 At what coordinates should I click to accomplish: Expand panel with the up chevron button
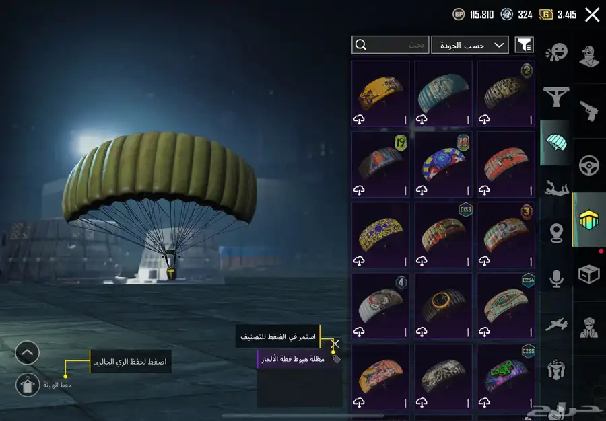pyautogui.click(x=27, y=352)
